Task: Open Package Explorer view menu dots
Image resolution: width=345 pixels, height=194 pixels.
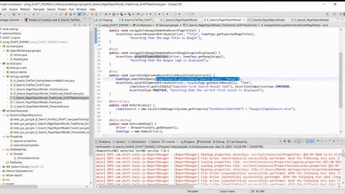Action: [89, 25]
